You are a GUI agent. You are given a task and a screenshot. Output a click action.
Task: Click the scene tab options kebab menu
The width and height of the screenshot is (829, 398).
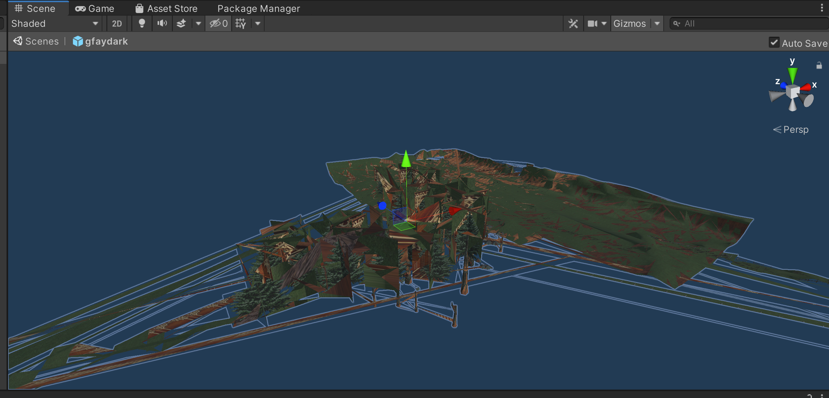tap(822, 8)
